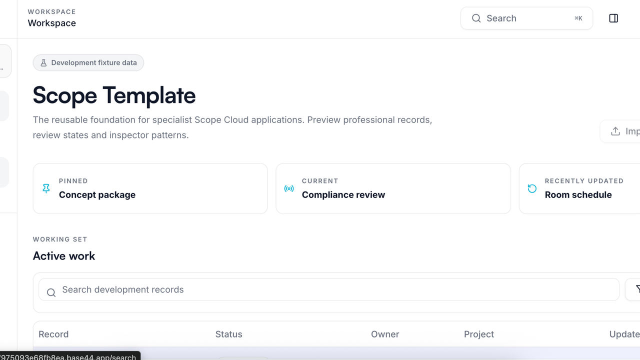Sort by the Project column header
The width and height of the screenshot is (640, 360).
click(479, 334)
